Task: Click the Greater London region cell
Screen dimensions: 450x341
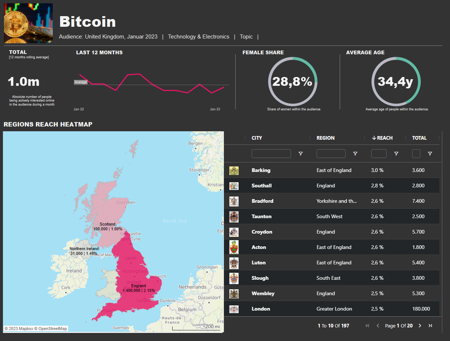Action: (x=334, y=309)
